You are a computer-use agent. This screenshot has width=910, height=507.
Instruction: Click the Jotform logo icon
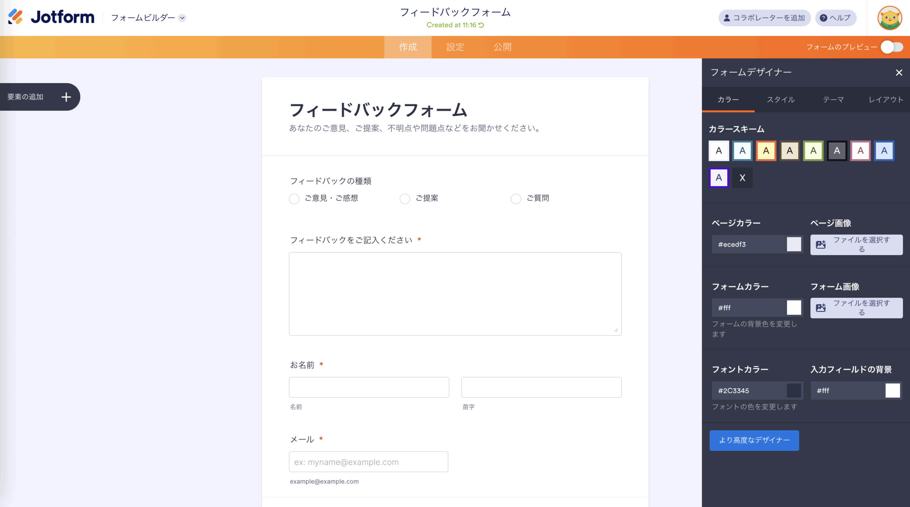[16, 17]
